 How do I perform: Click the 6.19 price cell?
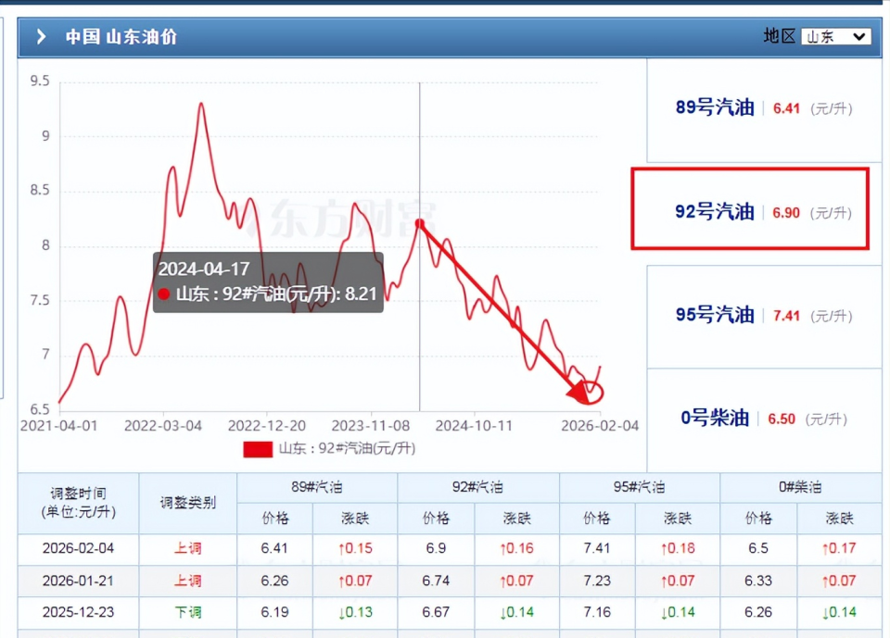274,612
